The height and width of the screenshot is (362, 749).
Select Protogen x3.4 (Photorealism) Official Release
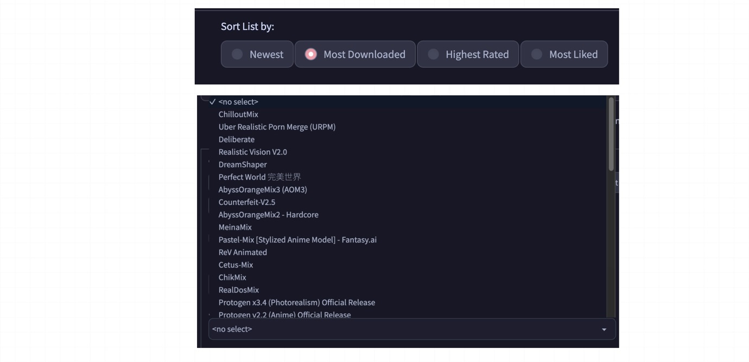[x=296, y=302]
